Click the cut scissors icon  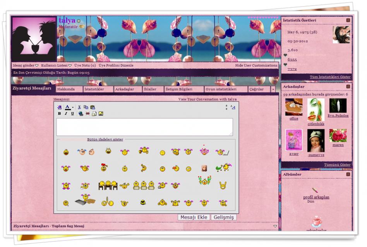point(79,107)
